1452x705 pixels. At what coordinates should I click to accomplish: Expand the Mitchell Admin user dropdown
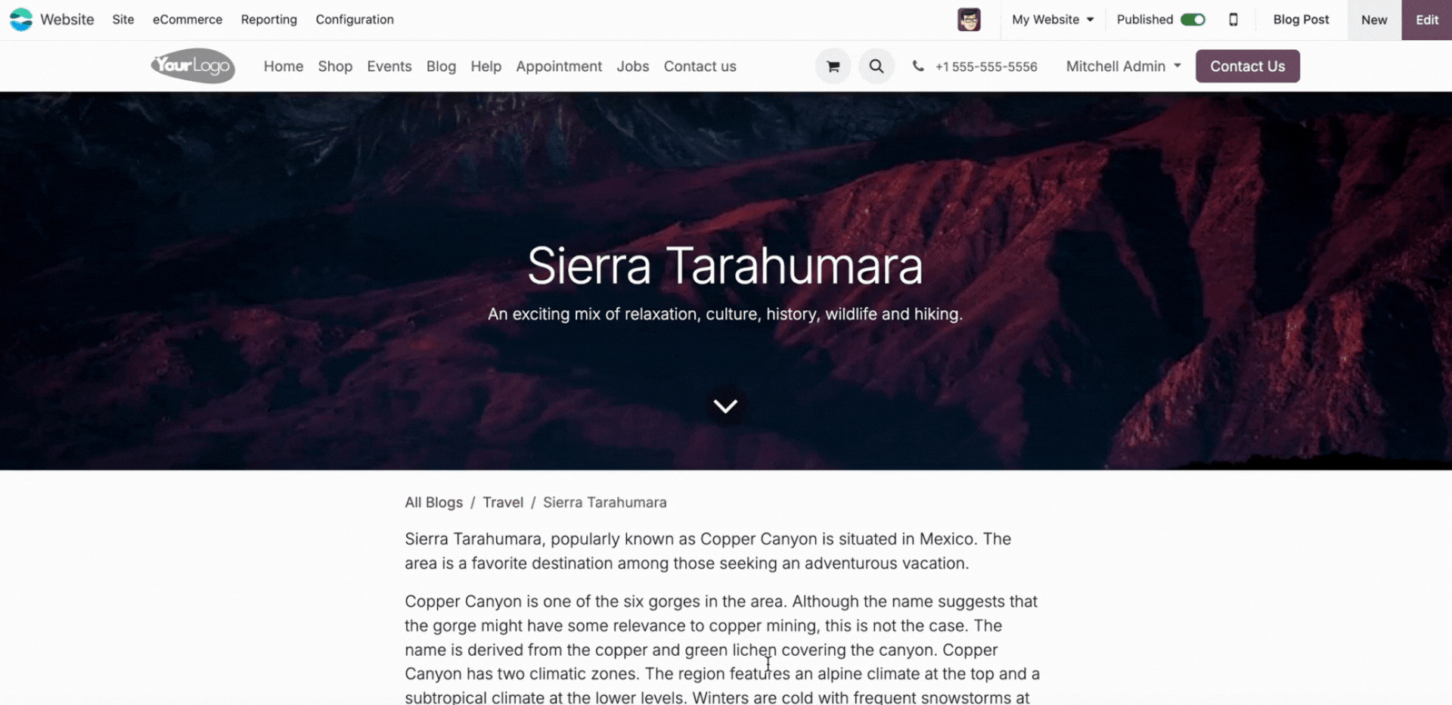point(1123,67)
